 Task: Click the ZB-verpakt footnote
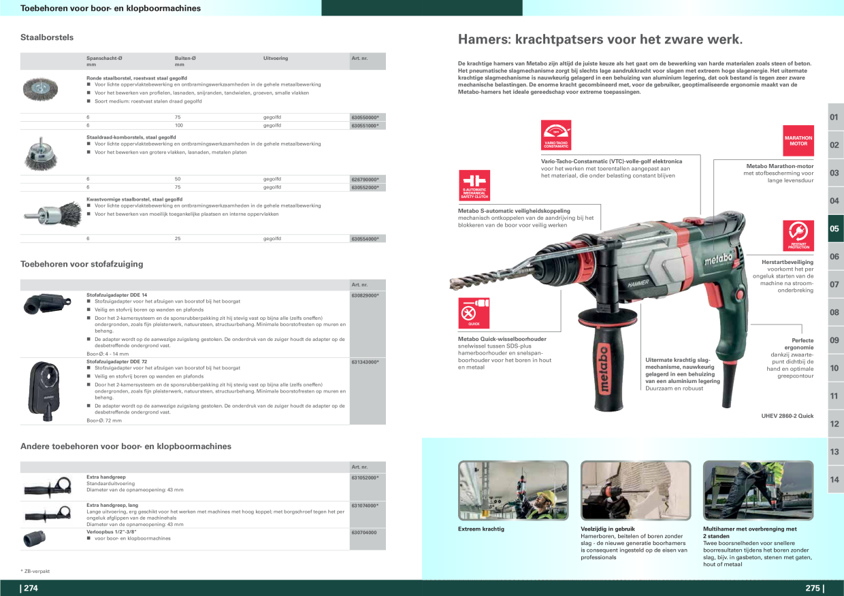(x=35, y=572)
